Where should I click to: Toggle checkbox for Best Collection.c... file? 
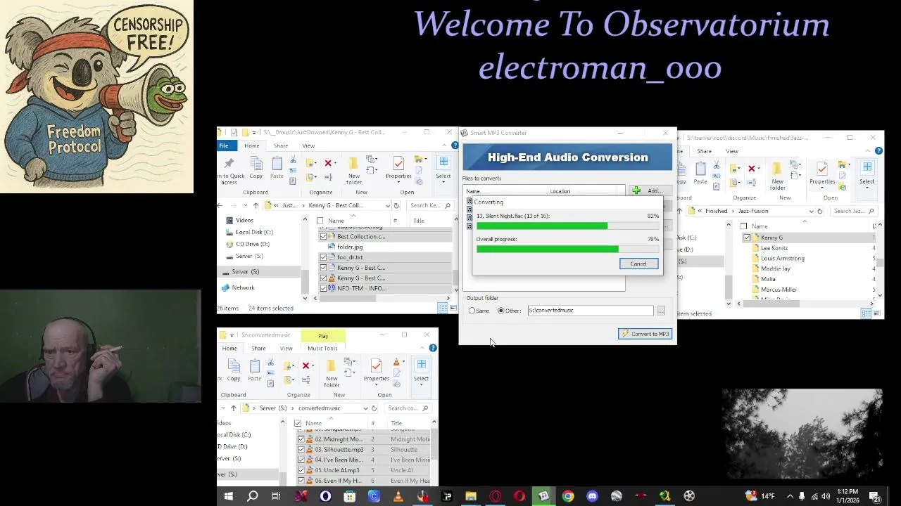point(323,236)
